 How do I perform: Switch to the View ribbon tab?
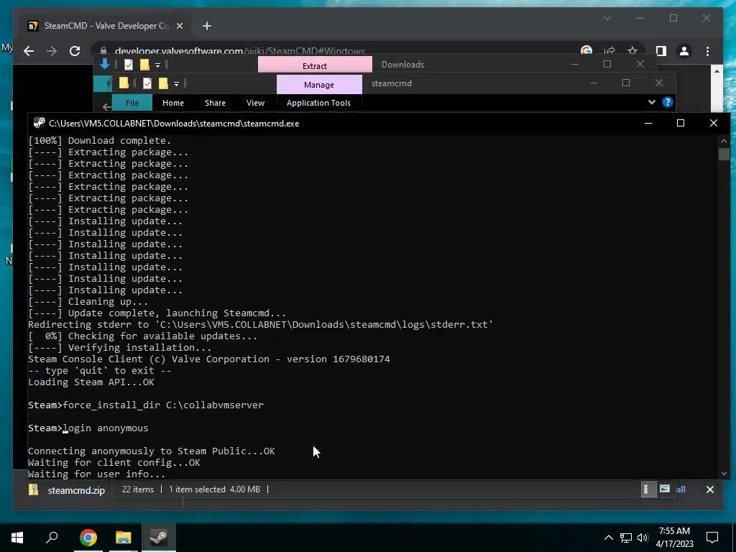point(255,103)
